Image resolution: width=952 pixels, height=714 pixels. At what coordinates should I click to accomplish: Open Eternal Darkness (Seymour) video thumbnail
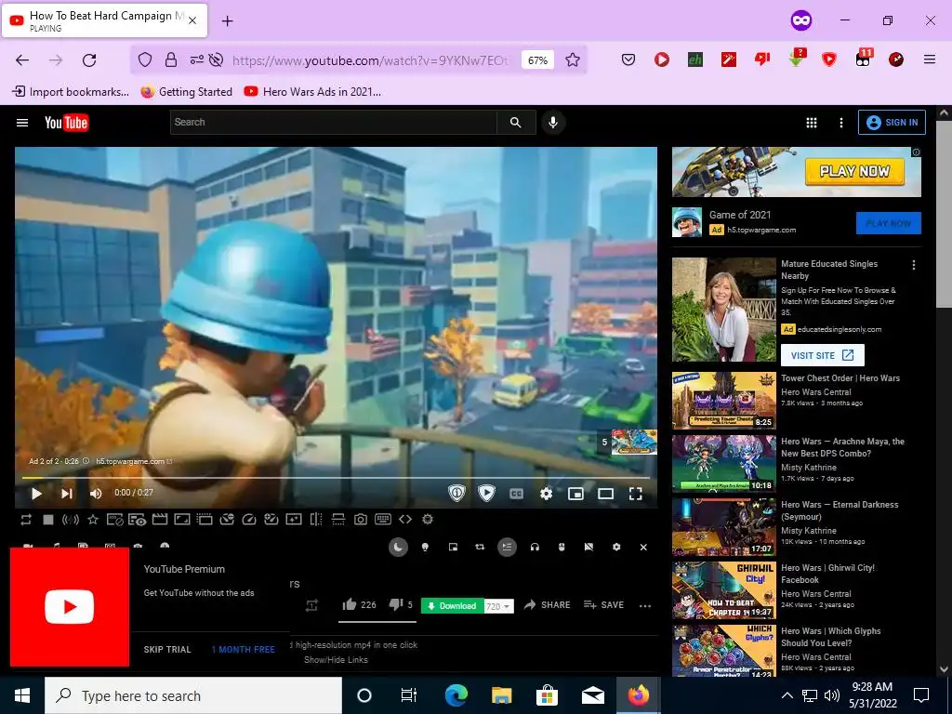coord(723,528)
